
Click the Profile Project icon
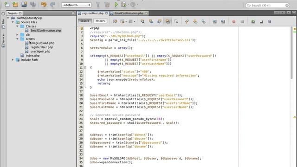pos(133,4)
